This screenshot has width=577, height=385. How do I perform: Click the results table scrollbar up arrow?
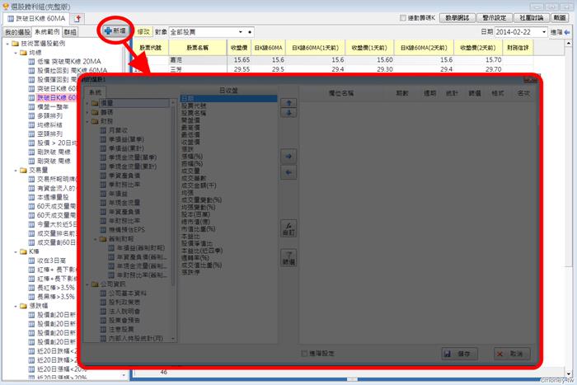click(569, 44)
